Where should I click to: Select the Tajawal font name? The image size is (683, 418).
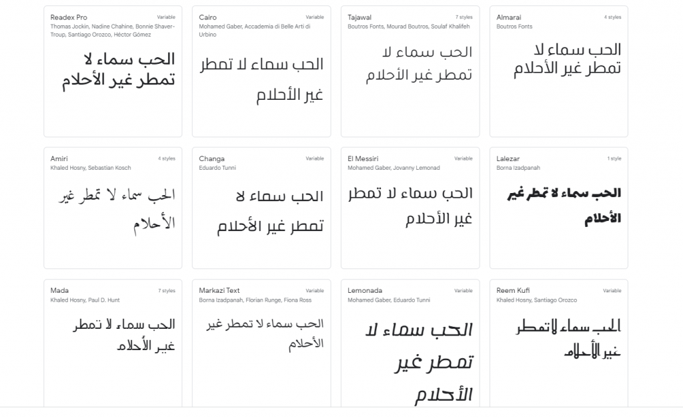(360, 17)
